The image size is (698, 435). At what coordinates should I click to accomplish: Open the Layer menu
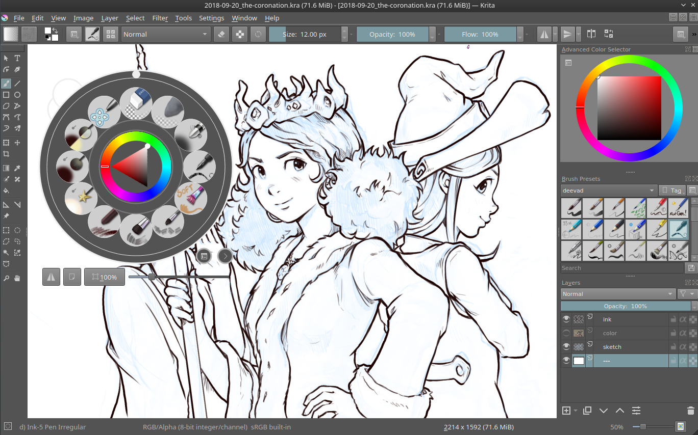[110, 18]
